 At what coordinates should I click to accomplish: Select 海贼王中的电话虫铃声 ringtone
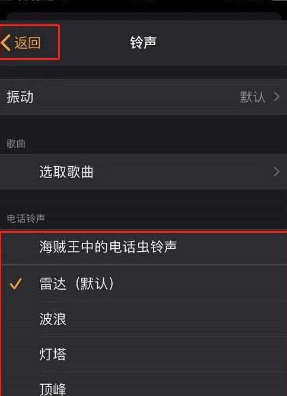click(143, 247)
